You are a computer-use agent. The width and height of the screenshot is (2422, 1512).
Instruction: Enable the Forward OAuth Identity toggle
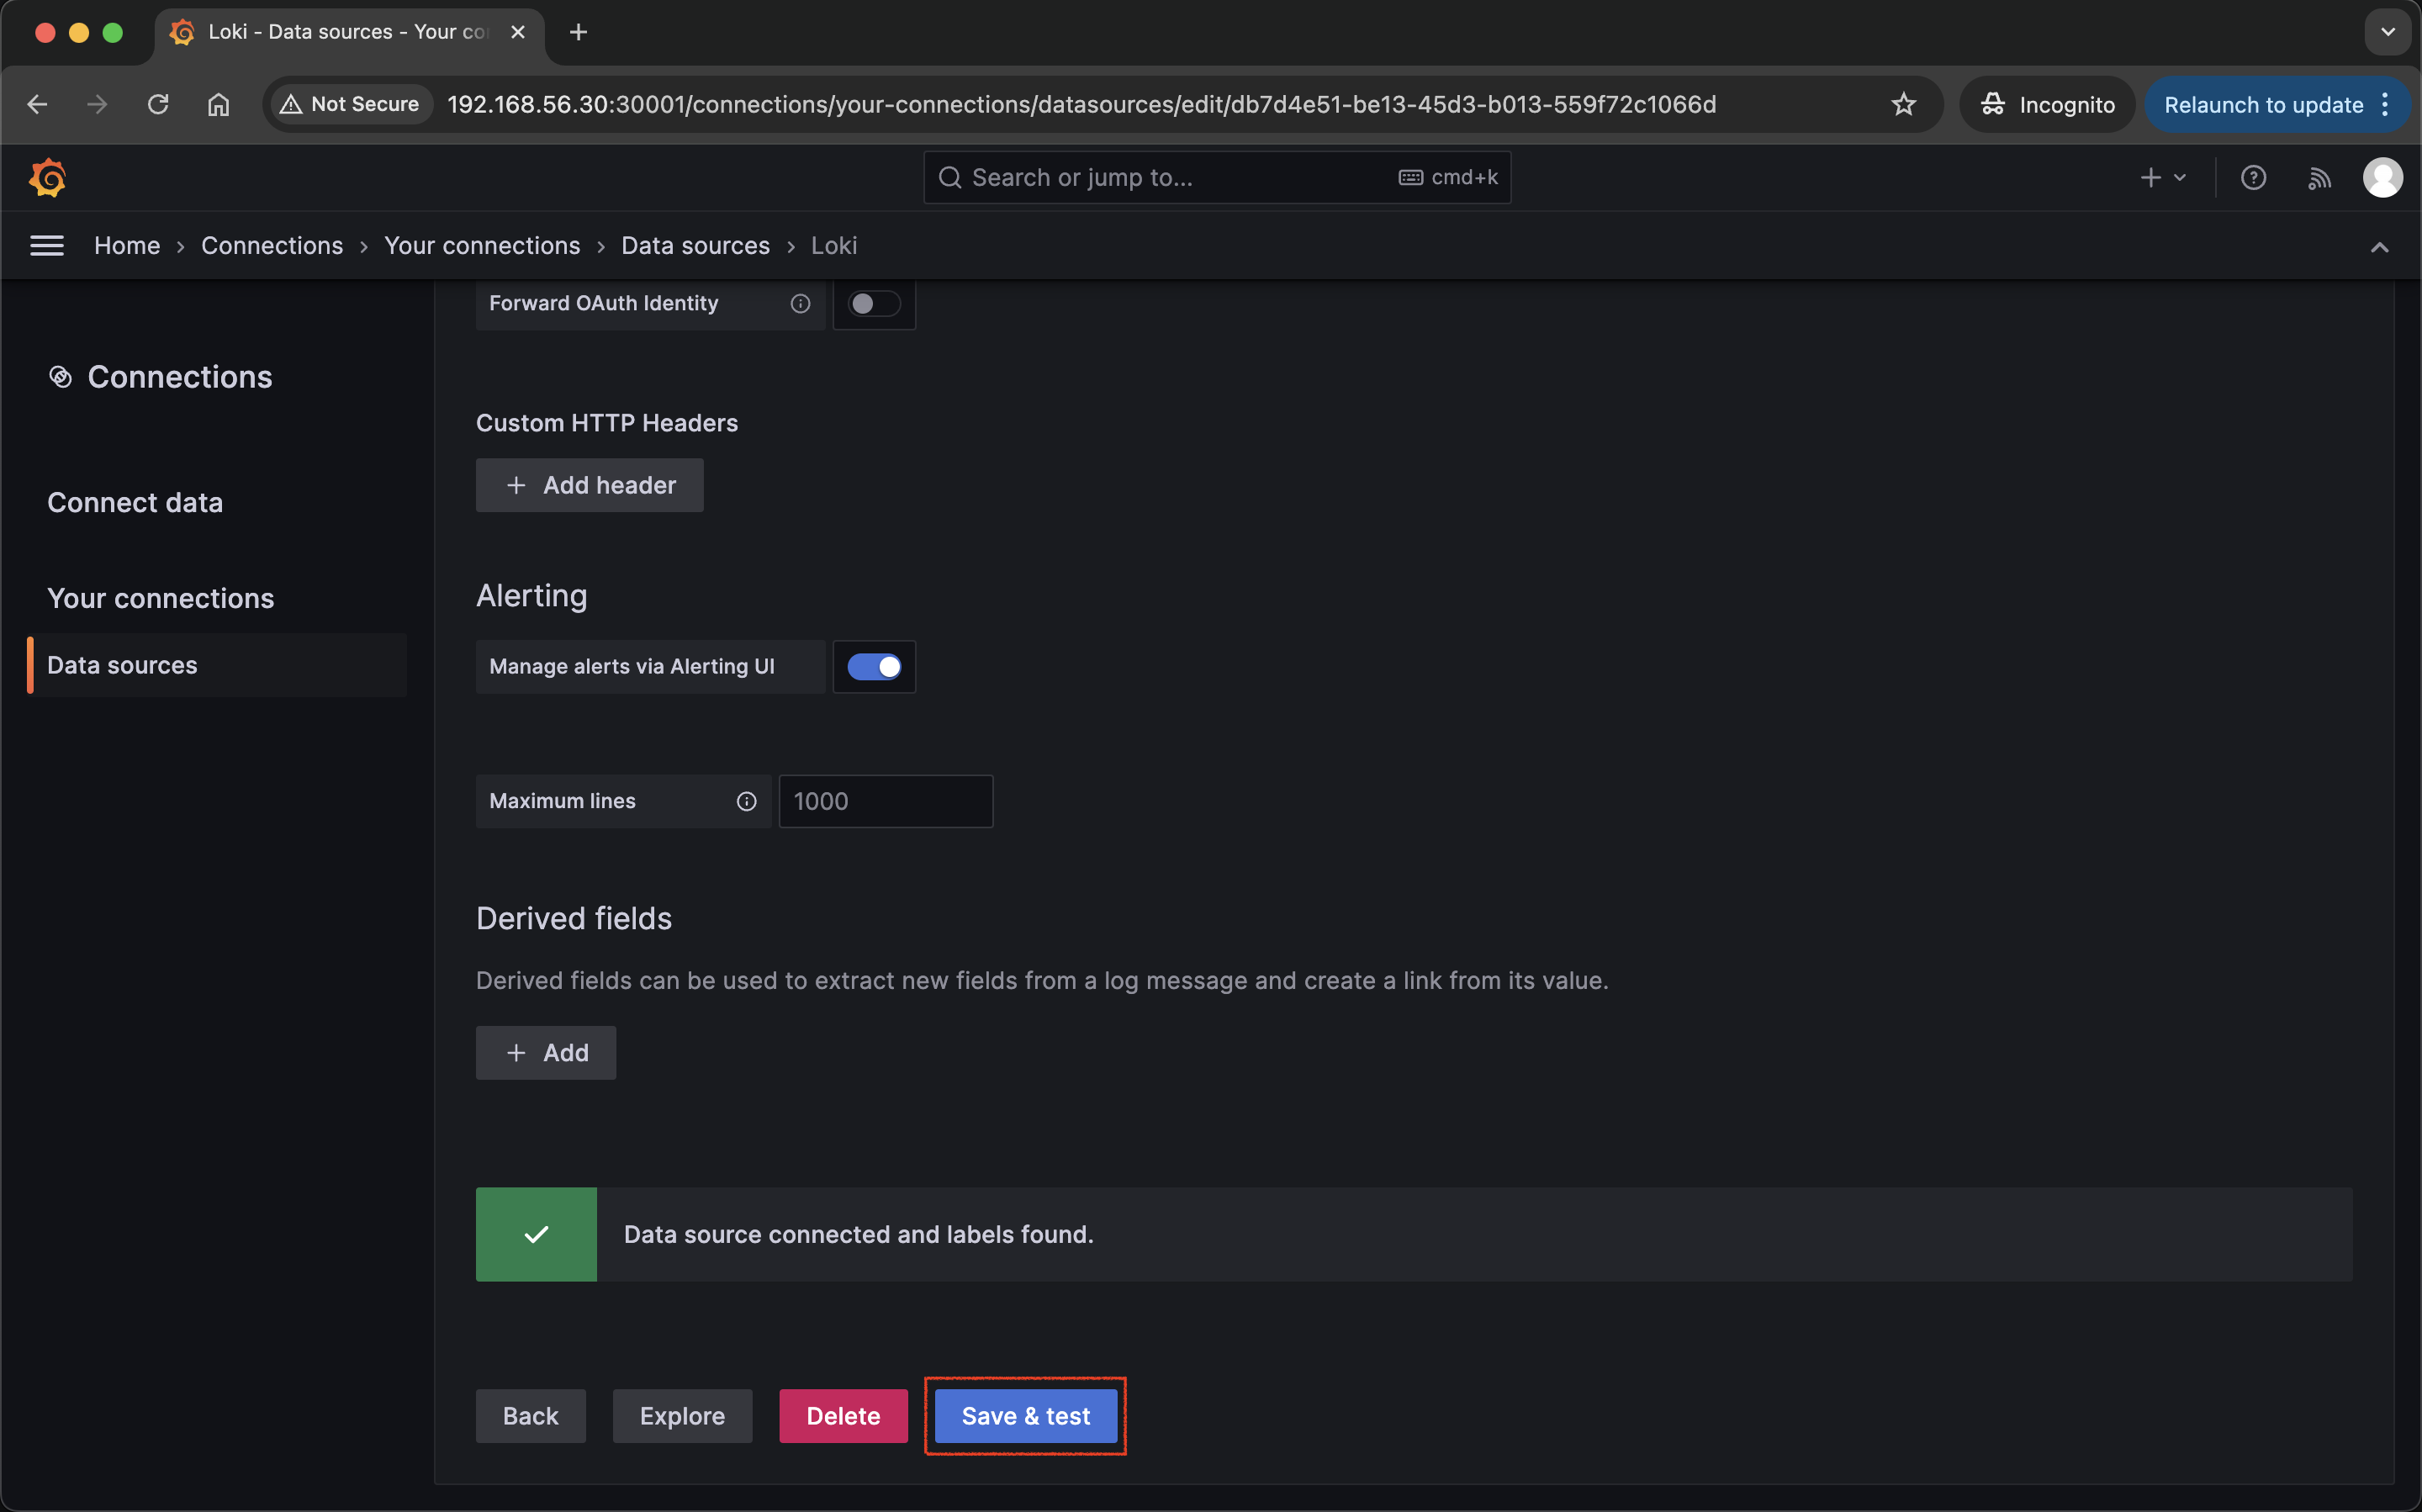pyautogui.click(x=873, y=304)
